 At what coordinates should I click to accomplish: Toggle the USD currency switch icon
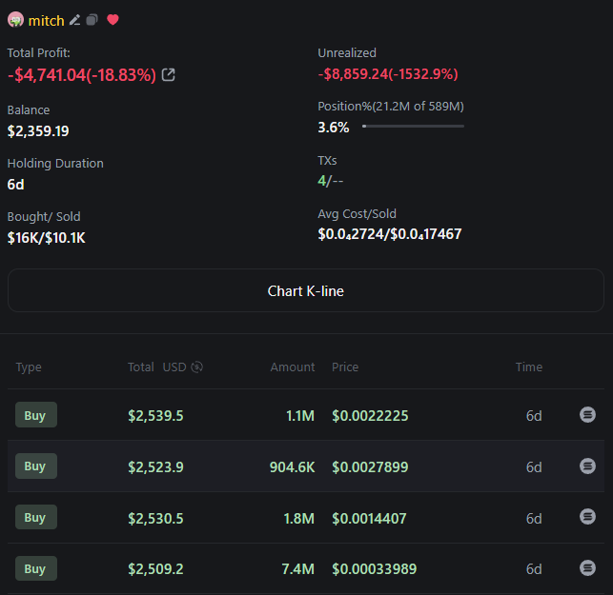pyautogui.click(x=196, y=367)
